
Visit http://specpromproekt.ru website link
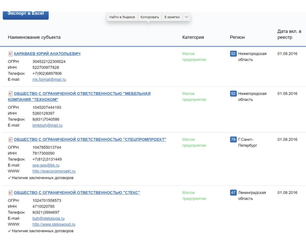click(x=54, y=171)
